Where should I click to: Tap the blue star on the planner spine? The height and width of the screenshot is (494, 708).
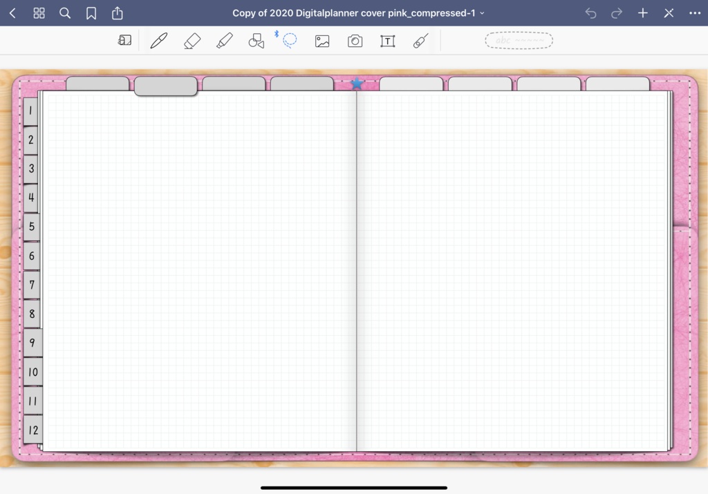click(357, 83)
